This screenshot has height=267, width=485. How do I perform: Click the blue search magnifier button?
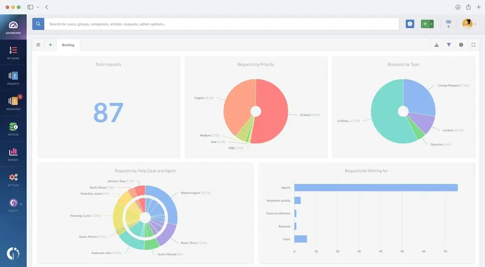(38, 24)
